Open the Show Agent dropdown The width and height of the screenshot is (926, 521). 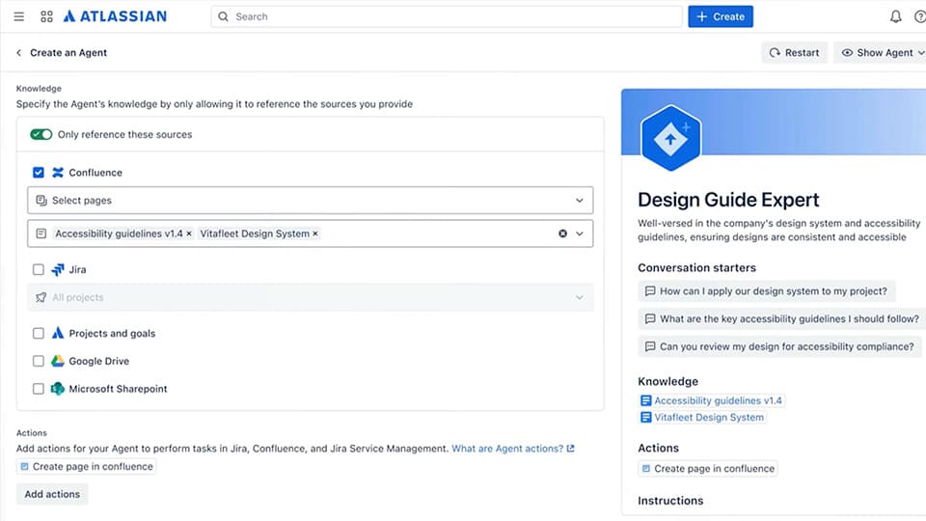click(880, 52)
